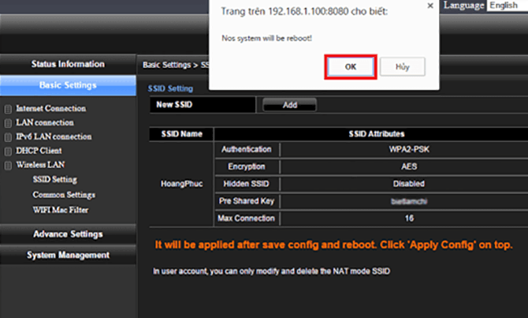Click the page icon beside Wireless LAN
The height and width of the screenshot is (318, 528).
(8, 165)
